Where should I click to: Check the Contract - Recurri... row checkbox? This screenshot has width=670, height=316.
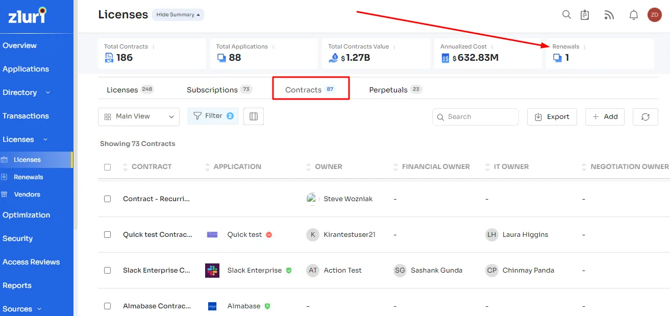[x=107, y=199]
